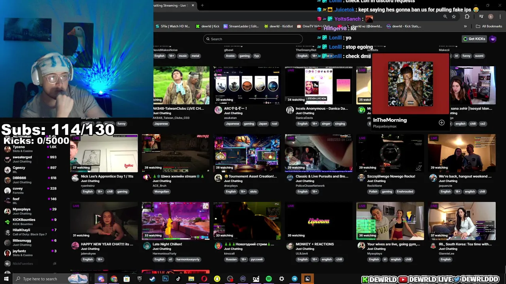Click ryanheinz channel avatar
Viewport: 506px width, 284px height.
point(75,178)
